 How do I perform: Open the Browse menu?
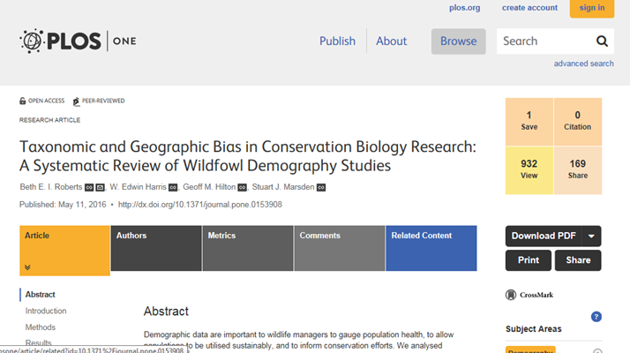[x=459, y=41]
